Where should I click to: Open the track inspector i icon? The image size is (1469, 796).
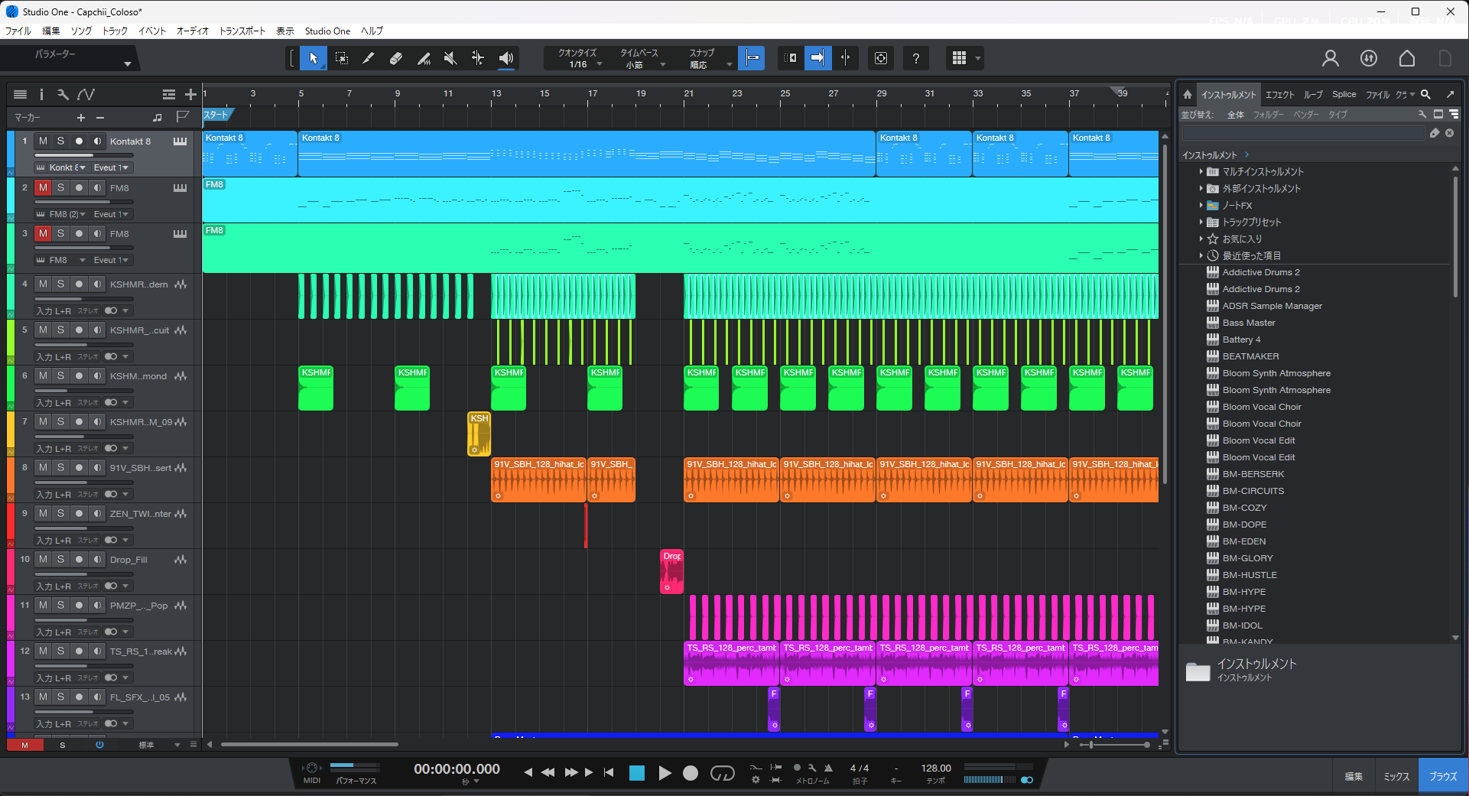[x=41, y=94]
